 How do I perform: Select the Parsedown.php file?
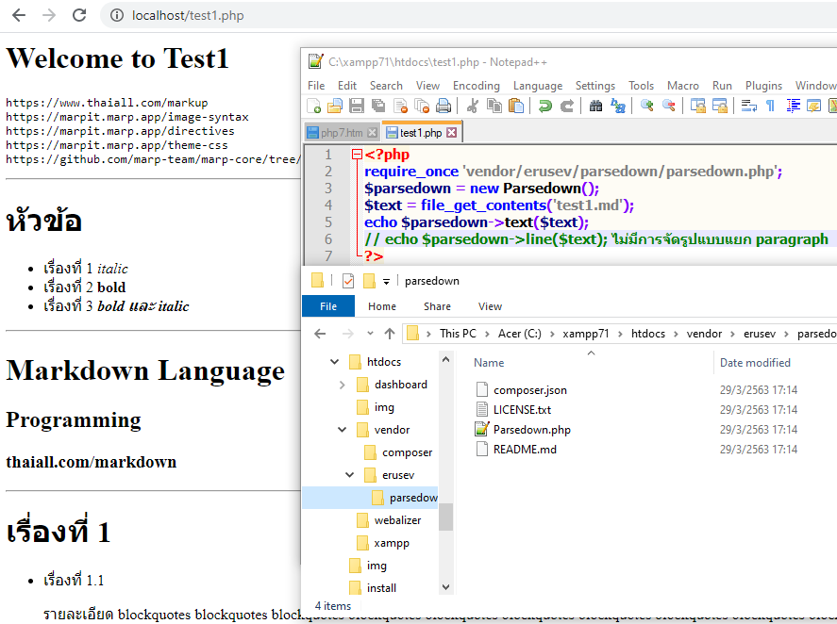[x=531, y=430]
